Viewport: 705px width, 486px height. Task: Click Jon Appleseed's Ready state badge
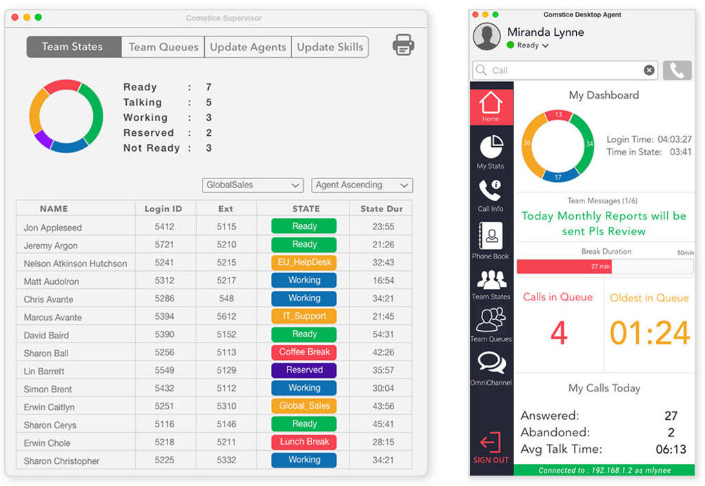(304, 226)
